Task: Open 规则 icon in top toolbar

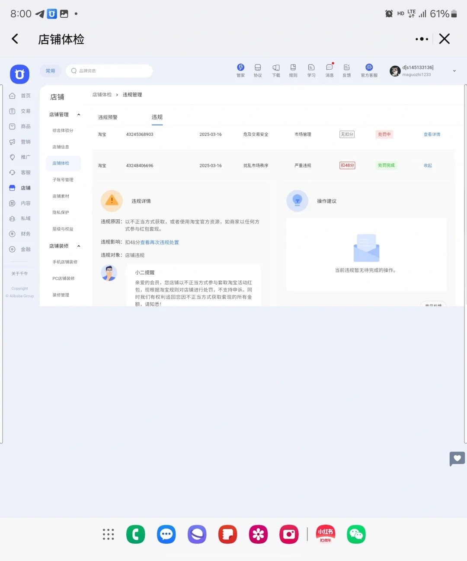Action: (293, 70)
